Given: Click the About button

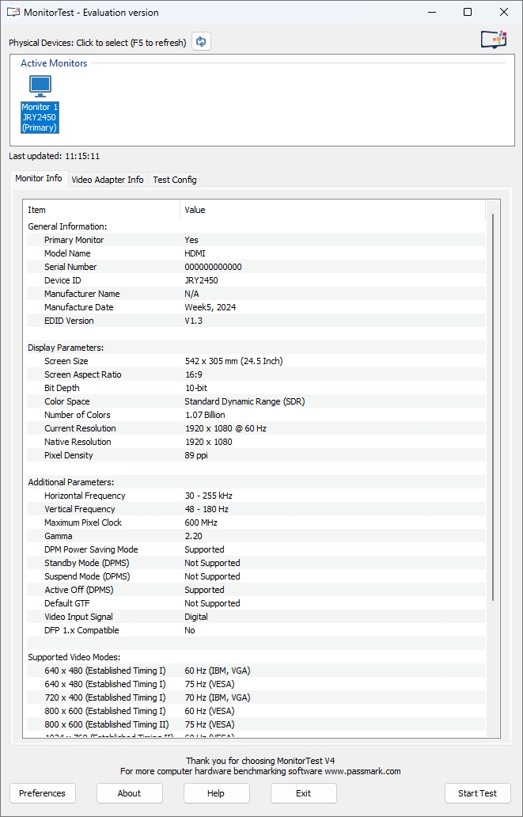Looking at the screenshot, I should pyautogui.click(x=129, y=793).
